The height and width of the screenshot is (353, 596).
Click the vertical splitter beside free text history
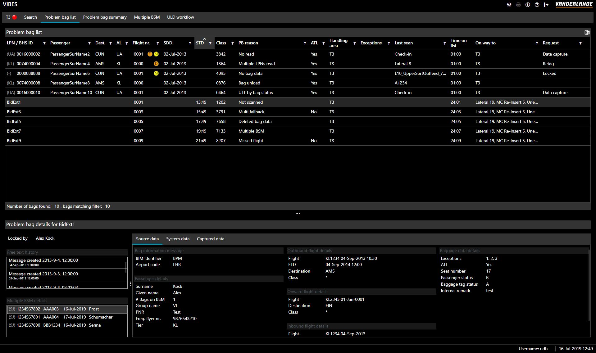130,284
